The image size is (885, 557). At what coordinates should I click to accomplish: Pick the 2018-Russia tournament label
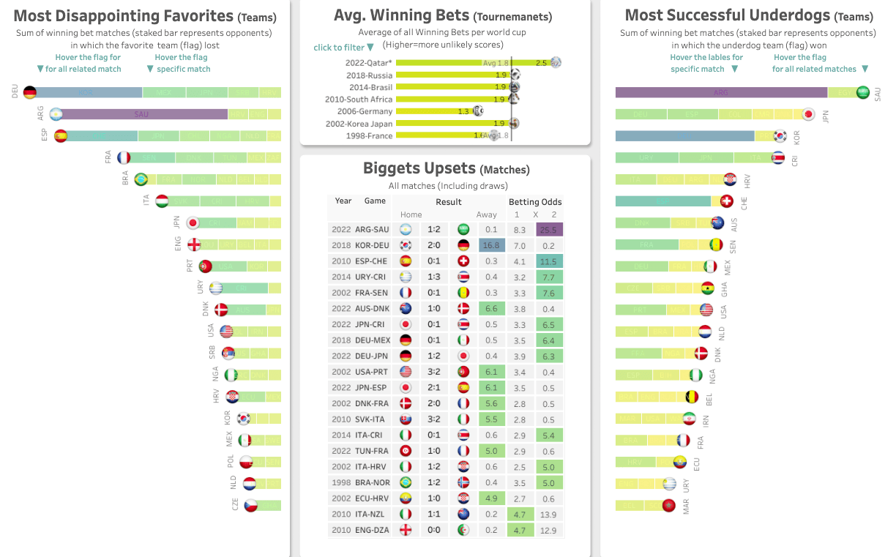369,75
